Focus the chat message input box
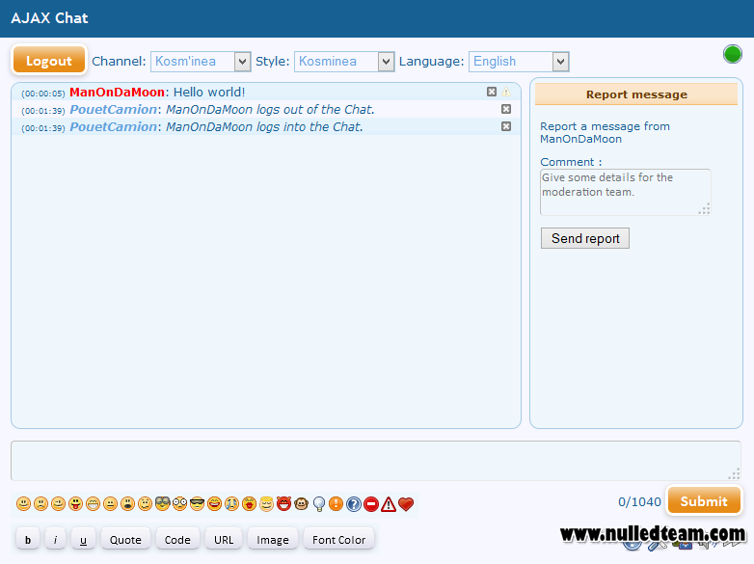 tap(376, 461)
